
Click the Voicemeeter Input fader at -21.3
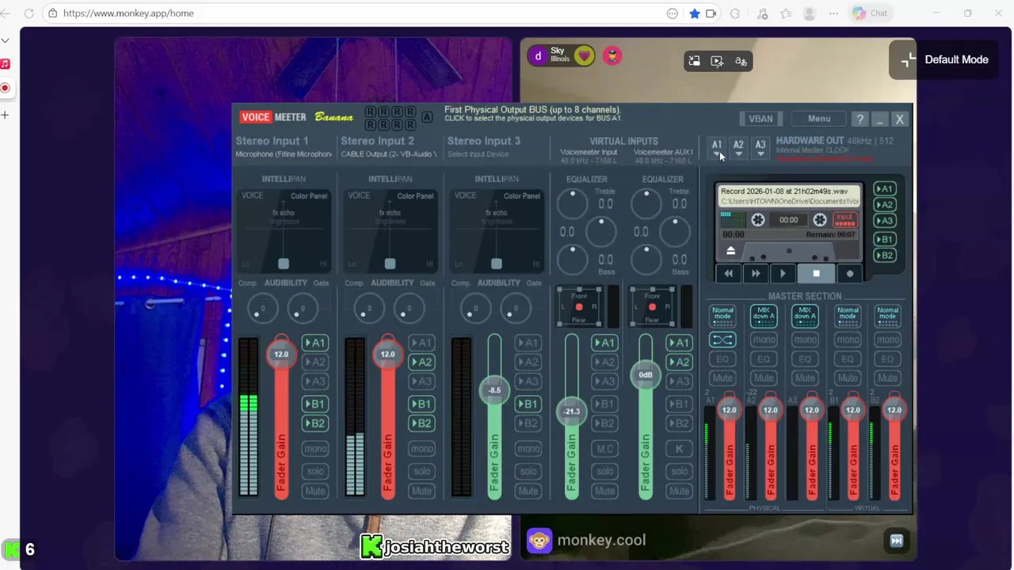pyautogui.click(x=571, y=411)
